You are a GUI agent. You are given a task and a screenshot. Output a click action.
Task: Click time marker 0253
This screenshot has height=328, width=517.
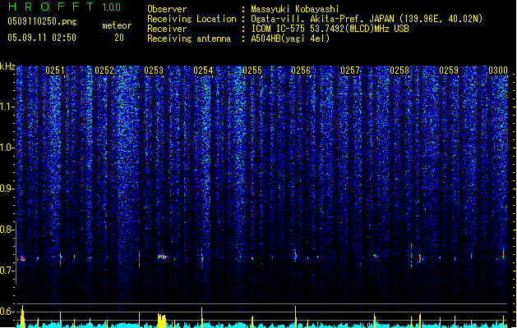(x=154, y=71)
